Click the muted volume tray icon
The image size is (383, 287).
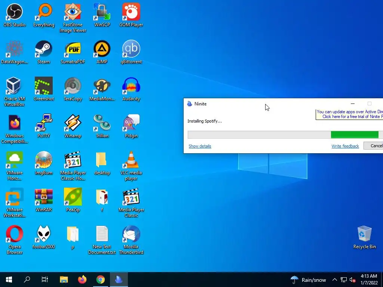(352, 280)
